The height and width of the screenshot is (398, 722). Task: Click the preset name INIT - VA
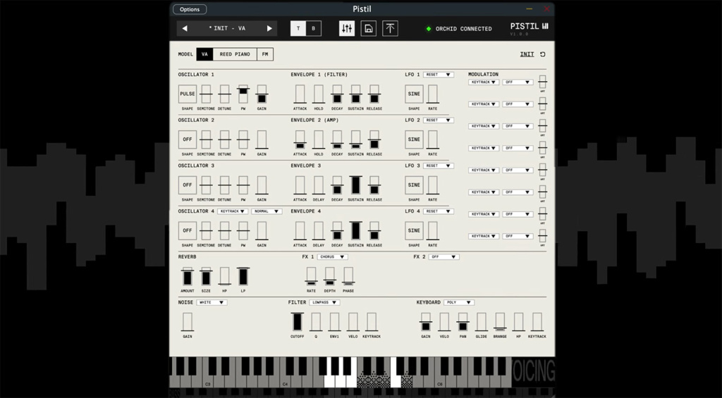(227, 28)
